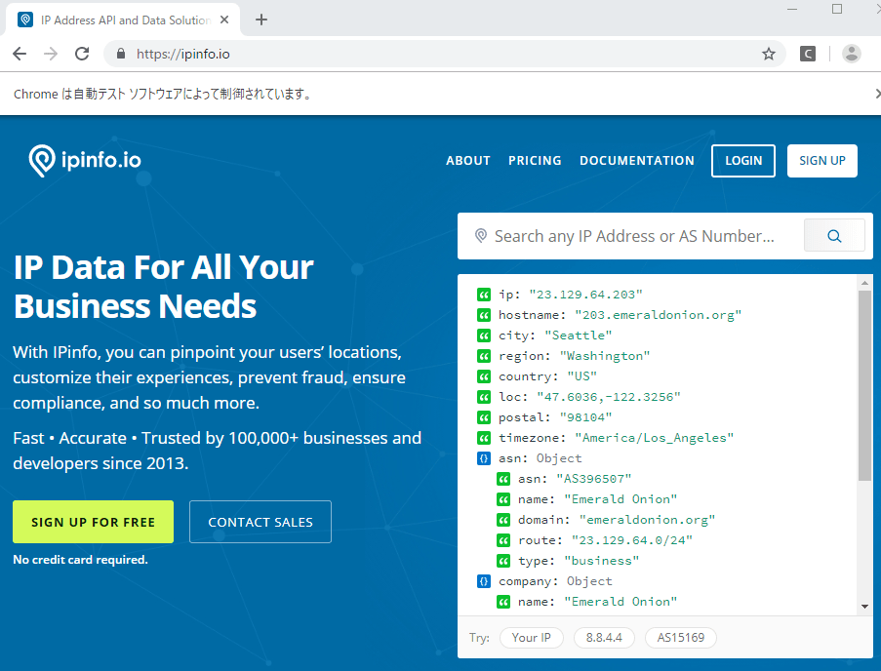Close the IP Address API tab
The width and height of the screenshot is (881, 671).
224,20
